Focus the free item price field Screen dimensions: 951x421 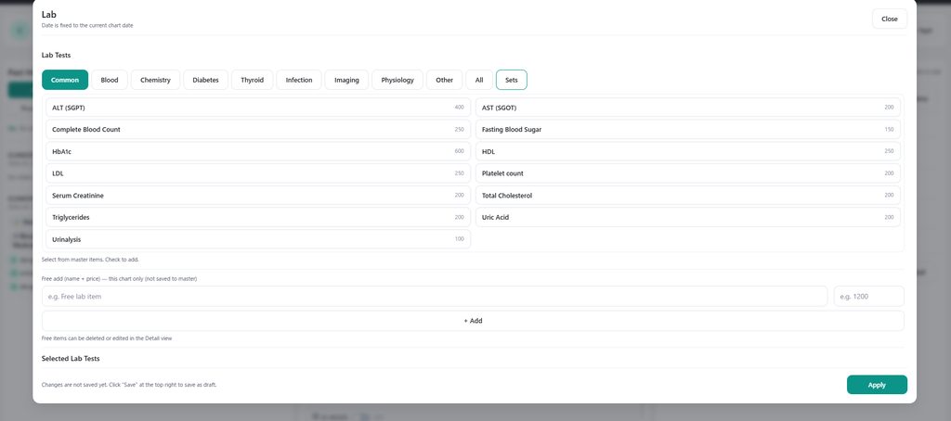point(868,296)
